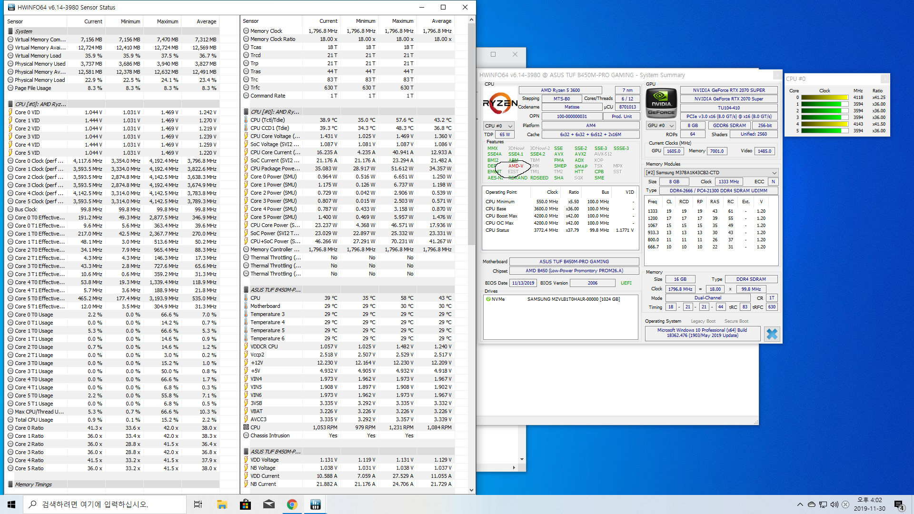This screenshot has height=514, width=914.
Task: Click the lightning icon beside VDDCR CPU
Action: 246,346
